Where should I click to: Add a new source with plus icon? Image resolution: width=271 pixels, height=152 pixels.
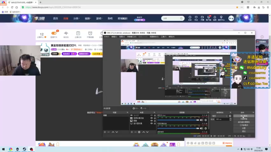[x=132, y=132]
